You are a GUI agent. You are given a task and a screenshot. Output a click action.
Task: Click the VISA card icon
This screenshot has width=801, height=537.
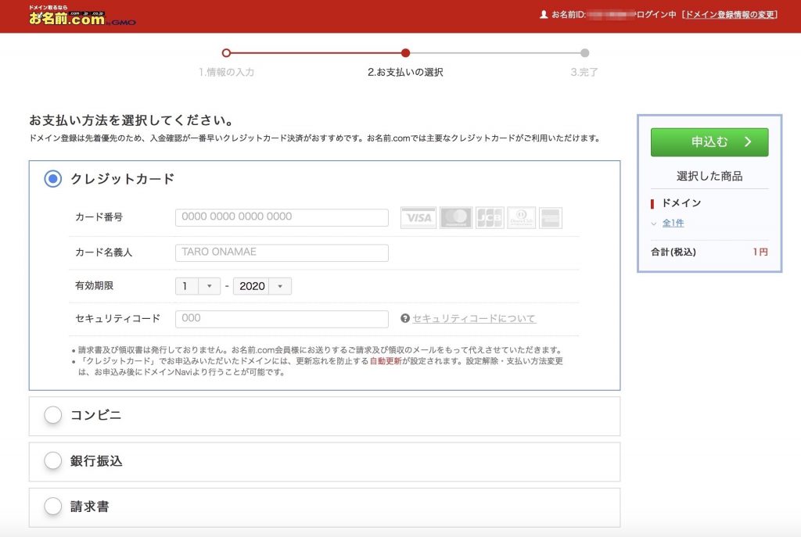pyautogui.click(x=418, y=218)
